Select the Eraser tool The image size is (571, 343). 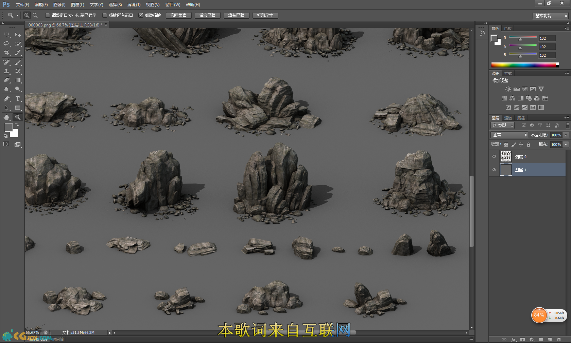click(x=6, y=80)
